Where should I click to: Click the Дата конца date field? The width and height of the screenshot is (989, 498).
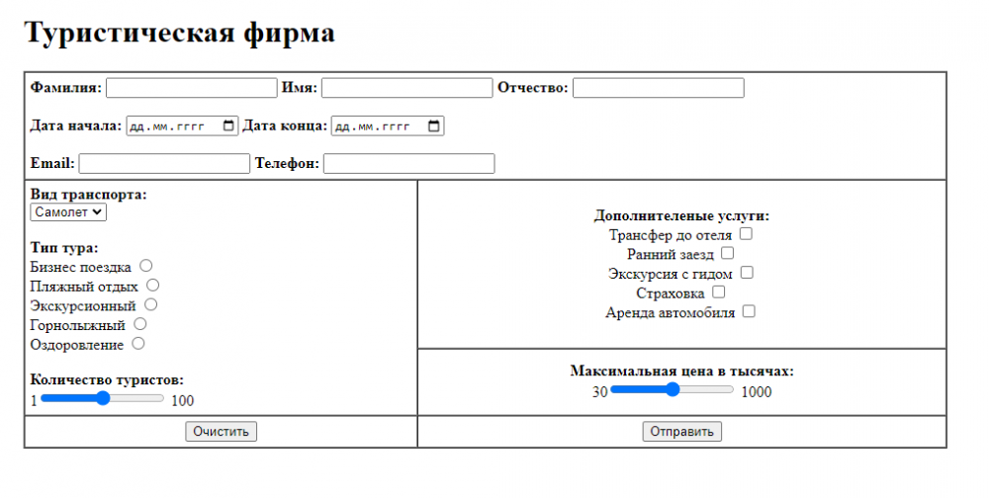click(388, 126)
